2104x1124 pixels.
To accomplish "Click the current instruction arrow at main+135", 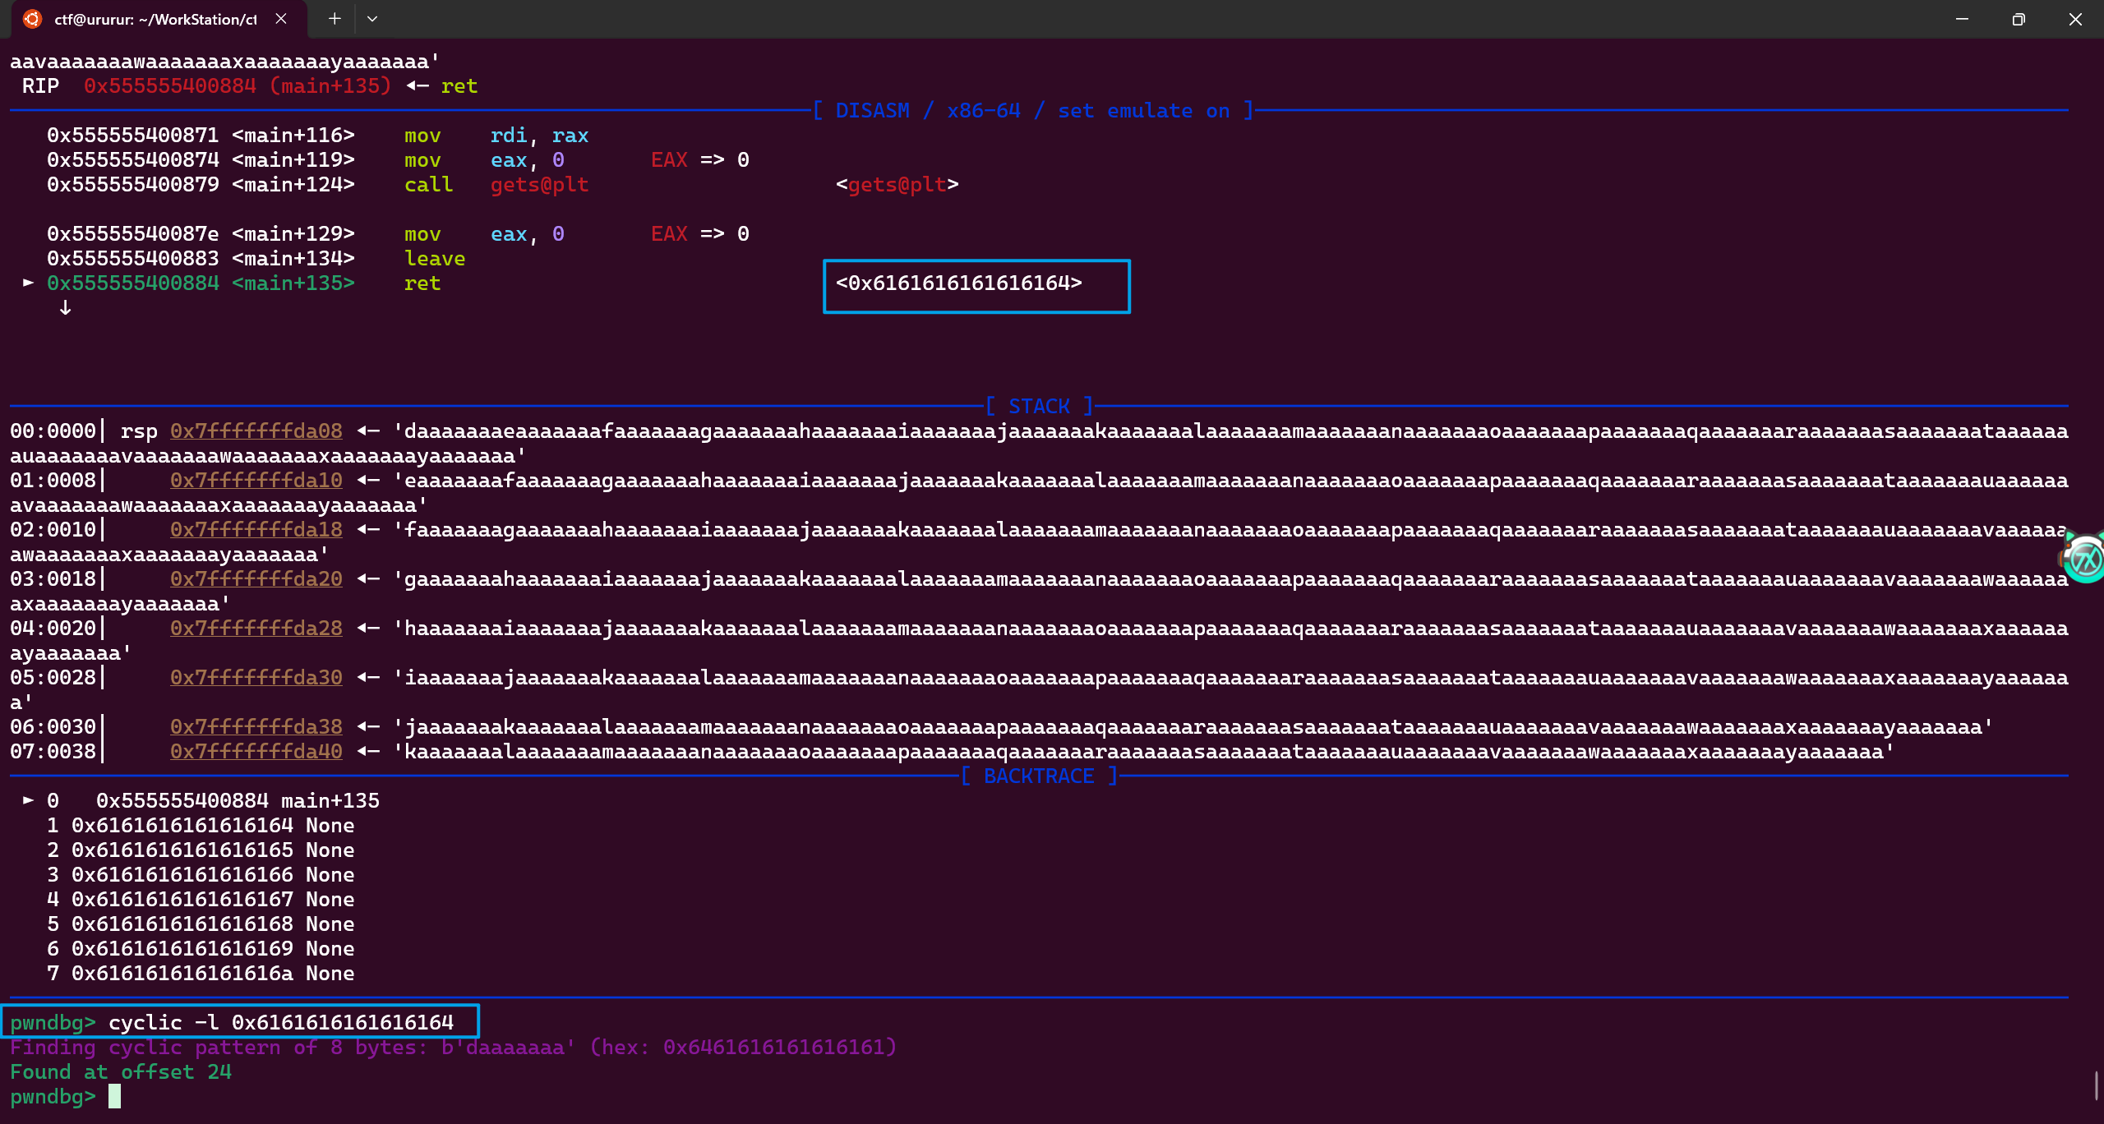I will coord(29,283).
